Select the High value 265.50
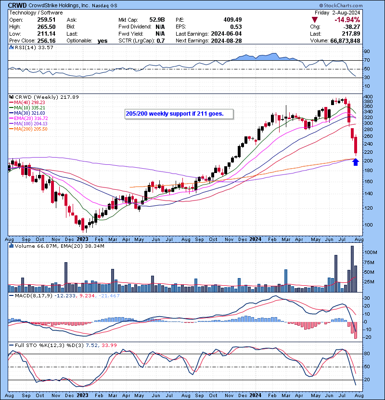385x400 pixels. pyautogui.click(x=46, y=27)
